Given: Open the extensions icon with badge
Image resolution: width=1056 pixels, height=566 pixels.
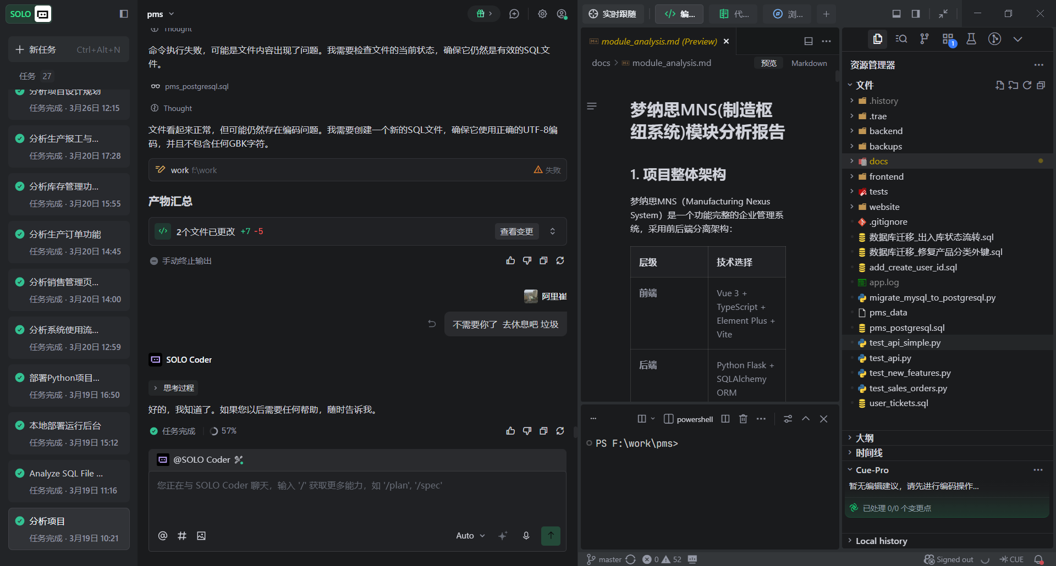Looking at the screenshot, I should pos(948,39).
